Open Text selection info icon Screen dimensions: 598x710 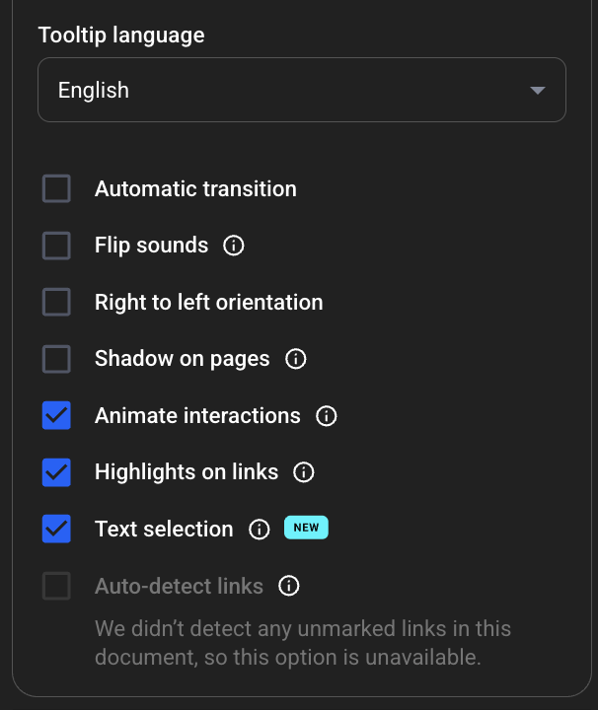259,530
